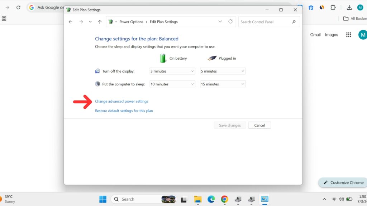Open Google apps grid on Google page
Image resolution: width=367 pixels, height=206 pixels.
(348, 35)
